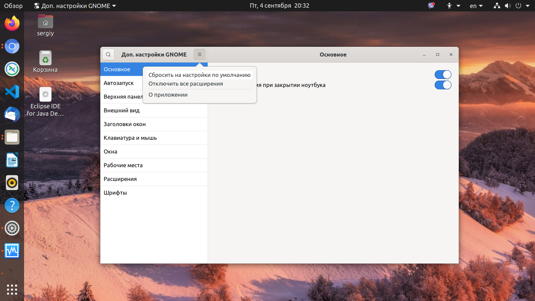Open the Корзина trash desktop icon
Image resolution: width=535 pixels, height=301 pixels.
point(45,62)
